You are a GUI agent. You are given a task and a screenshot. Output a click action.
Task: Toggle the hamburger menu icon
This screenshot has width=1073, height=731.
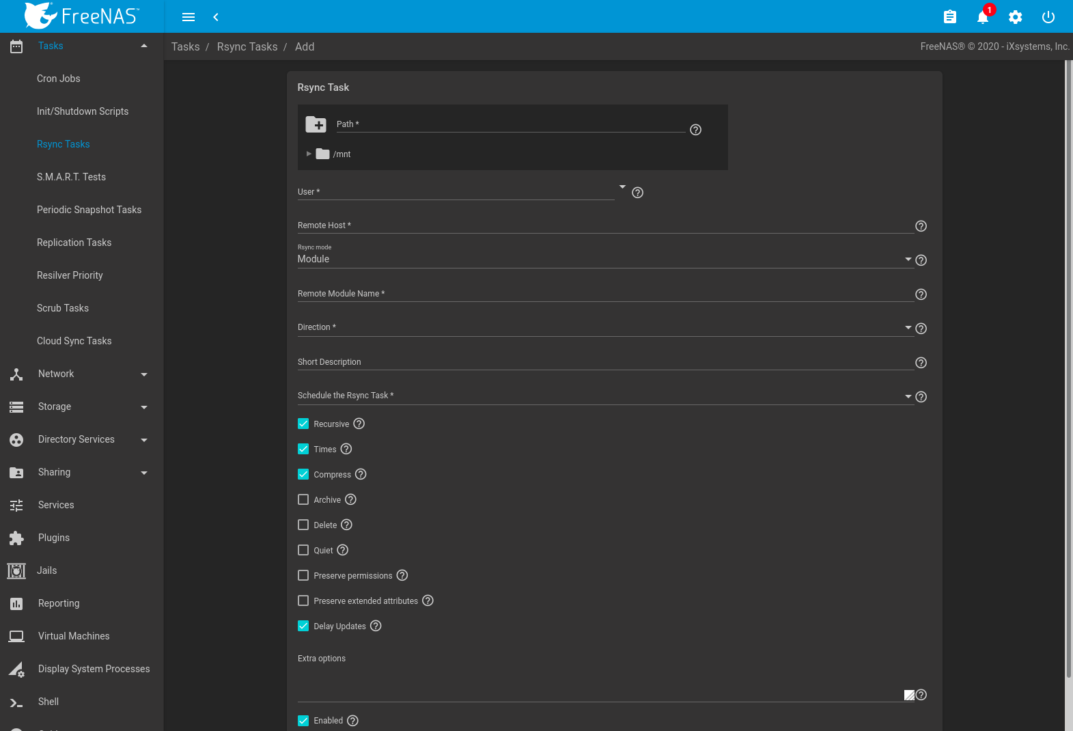pos(189,17)
